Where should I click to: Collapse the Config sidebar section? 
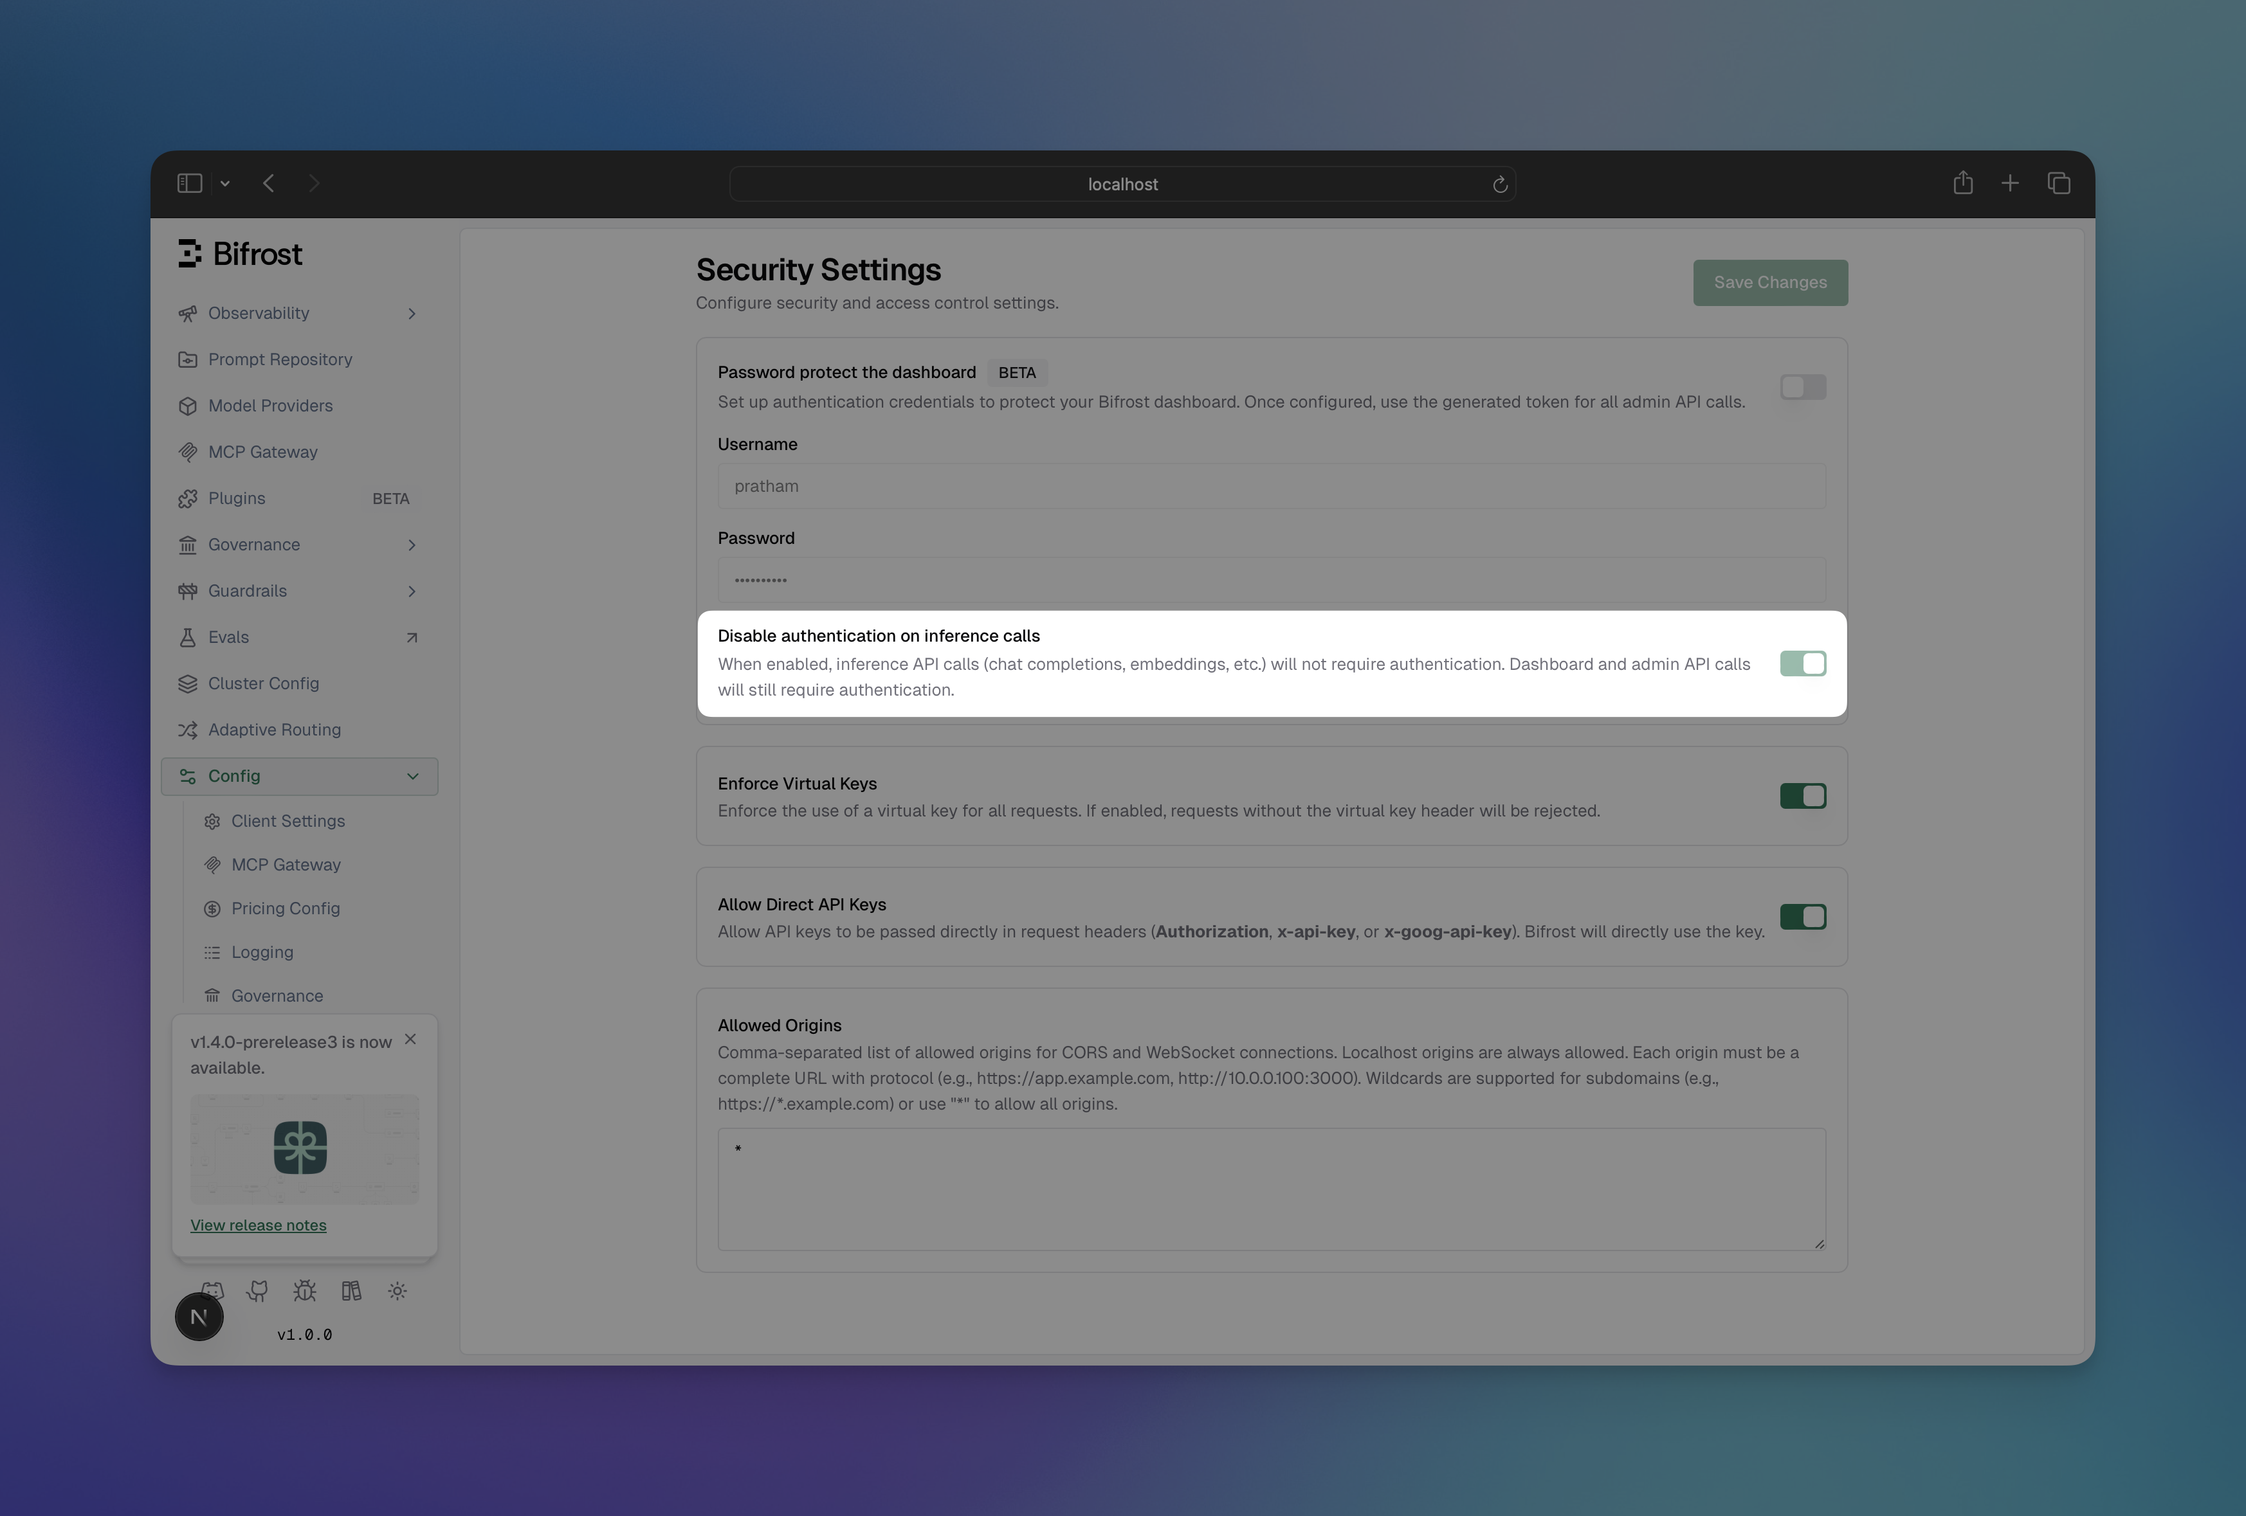pyautogui.click(x=412, y=776)
